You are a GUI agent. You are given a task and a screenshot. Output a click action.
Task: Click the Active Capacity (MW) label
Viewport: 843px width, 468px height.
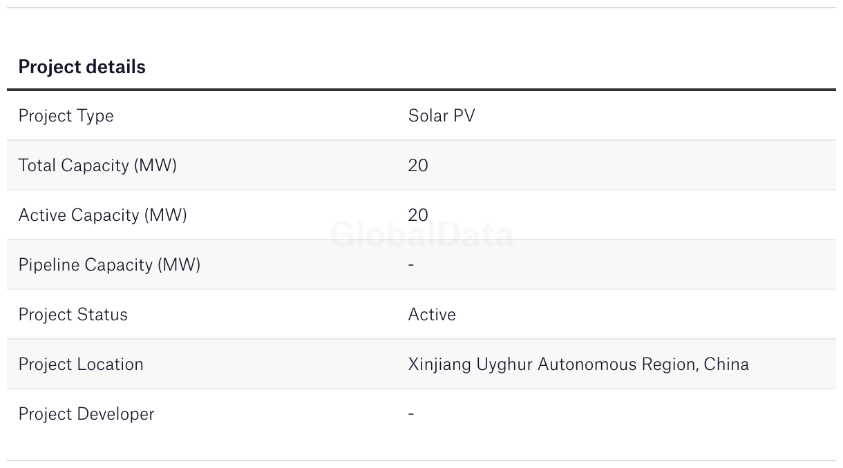(x=102, y=215)
